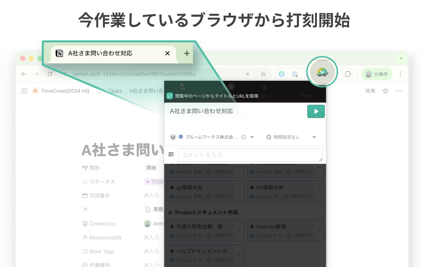Star the current Notion page

(385, 90)
